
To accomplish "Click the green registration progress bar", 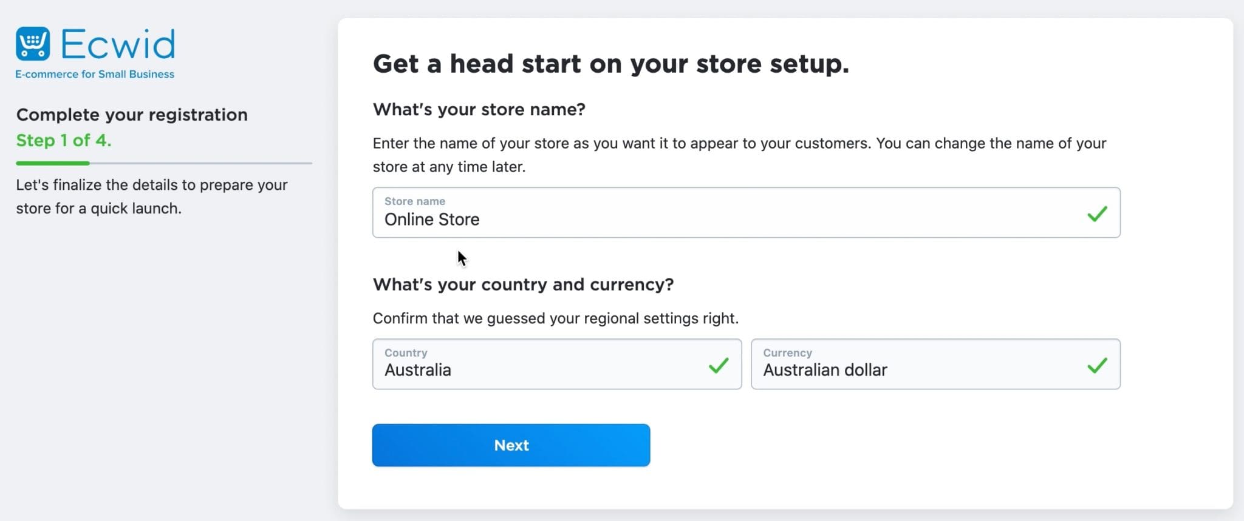I will tap(53, 163).
